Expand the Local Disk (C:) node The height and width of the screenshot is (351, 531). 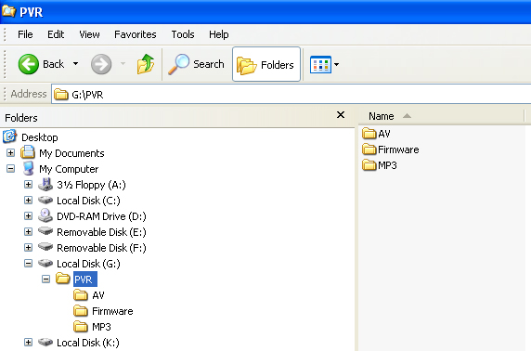(x=28, y=200)
